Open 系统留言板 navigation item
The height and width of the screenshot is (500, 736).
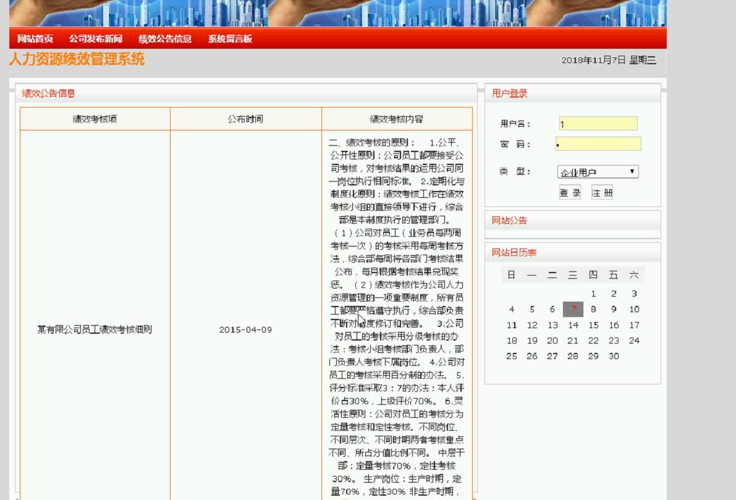230,39
